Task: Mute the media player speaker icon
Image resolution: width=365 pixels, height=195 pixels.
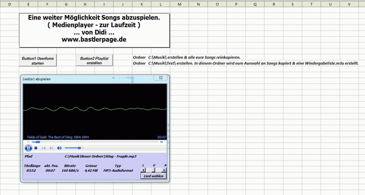Action: click(x=59, y=148)
